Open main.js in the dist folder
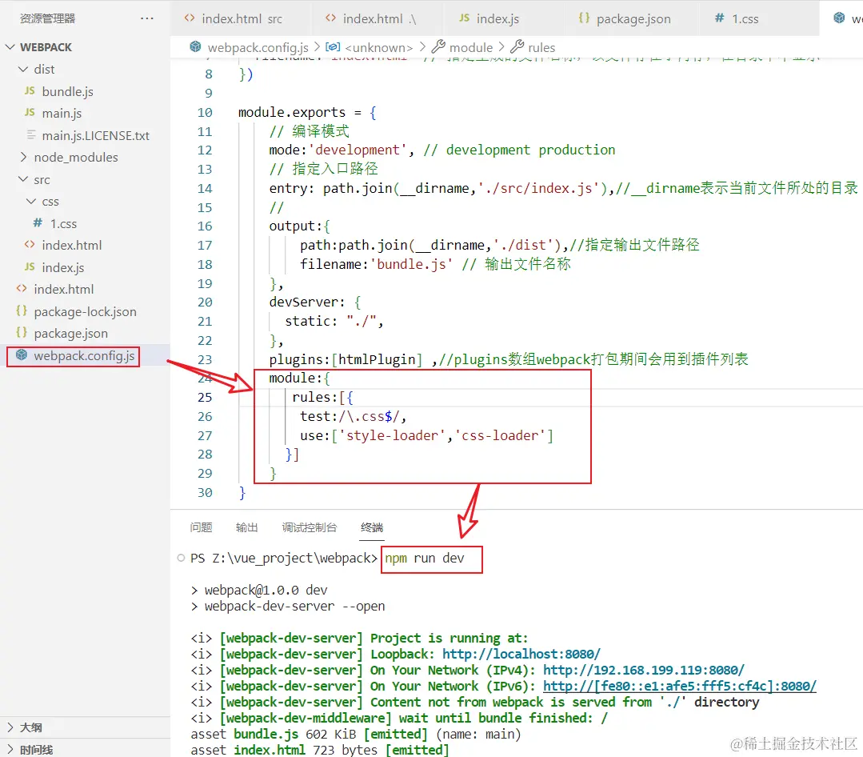Viewport: 863px width, 757px height. 62,114
